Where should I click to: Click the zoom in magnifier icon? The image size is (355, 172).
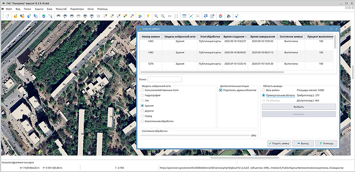coord(156,16)
